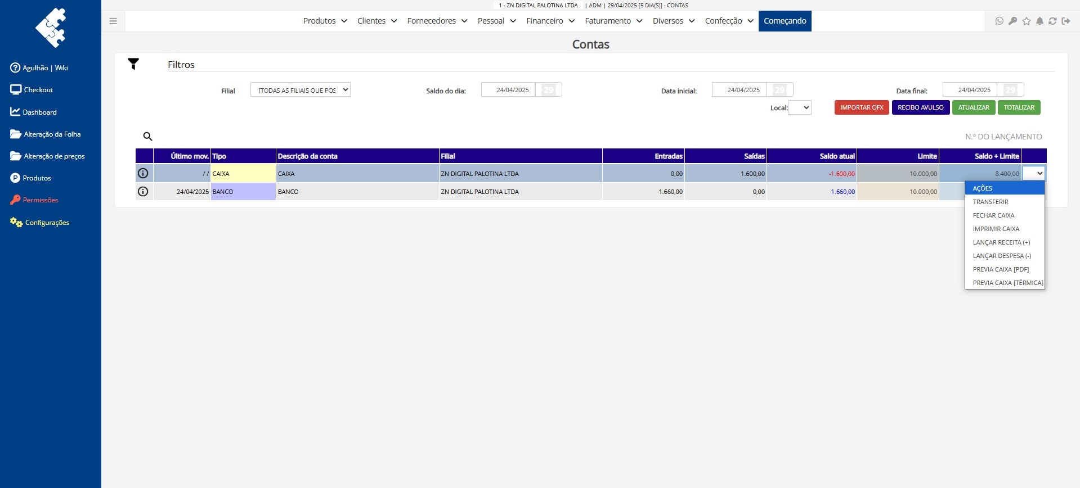The width and height of the screenshot is (1080, 488).
Task: Expand the Faturamento top menu
Action: pos(613,21)
